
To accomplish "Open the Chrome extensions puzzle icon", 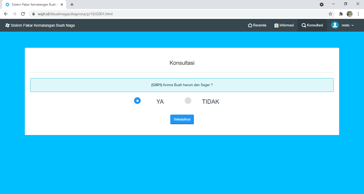I will click(341, 14).
